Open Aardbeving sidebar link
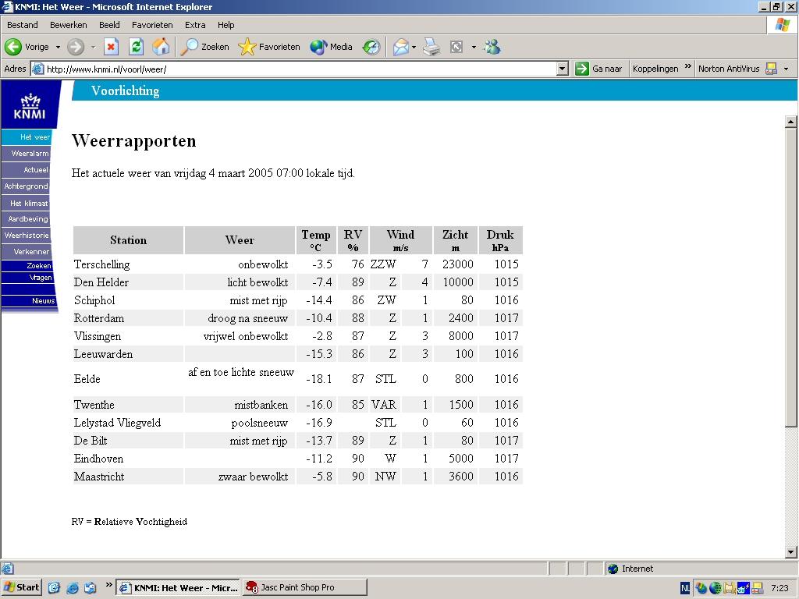Screen dimensions: 799x599 tap(26, 219)
